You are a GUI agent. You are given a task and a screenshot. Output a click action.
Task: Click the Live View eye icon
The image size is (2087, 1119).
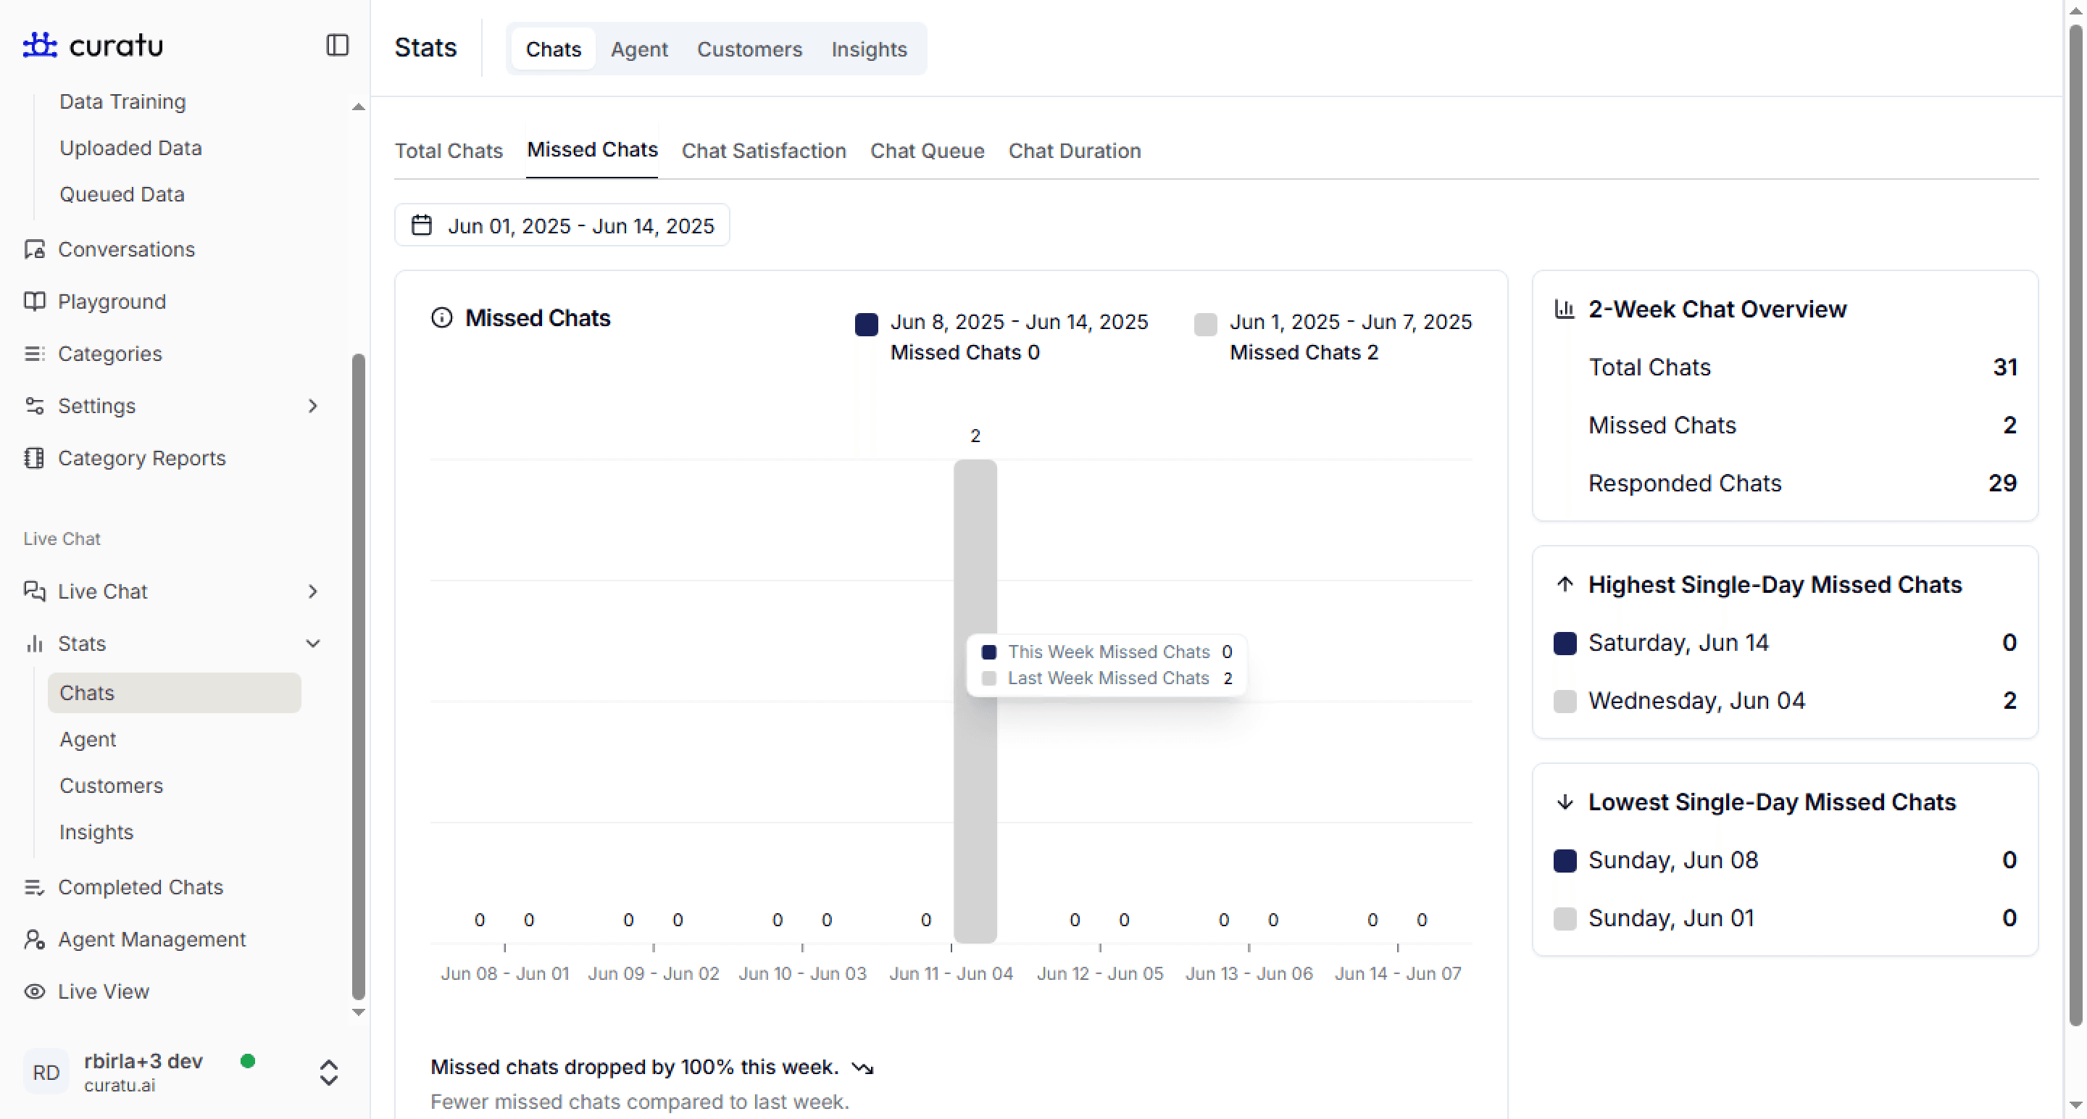[x=34, y=991]
